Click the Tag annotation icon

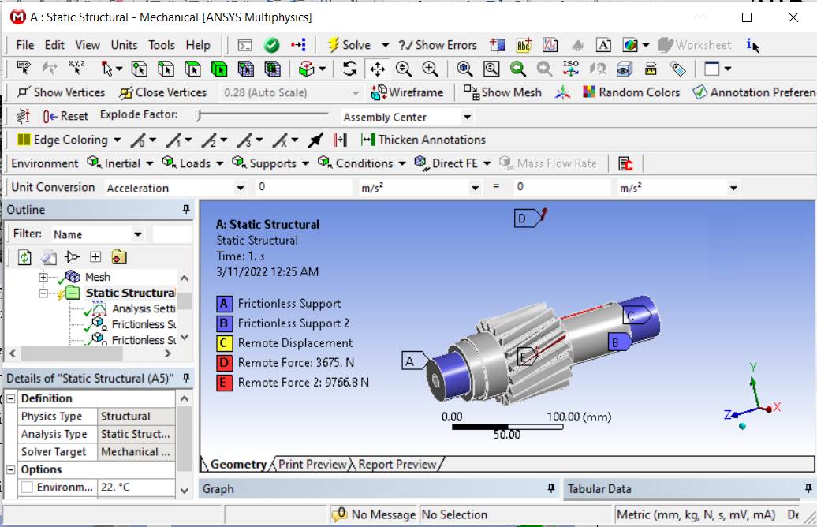coord(677,69)
